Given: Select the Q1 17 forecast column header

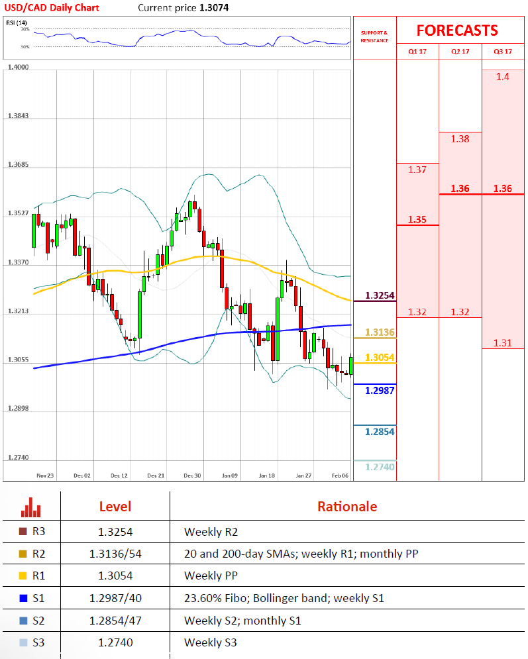Looking at the screenshot, I should click(x=417, y=51).
